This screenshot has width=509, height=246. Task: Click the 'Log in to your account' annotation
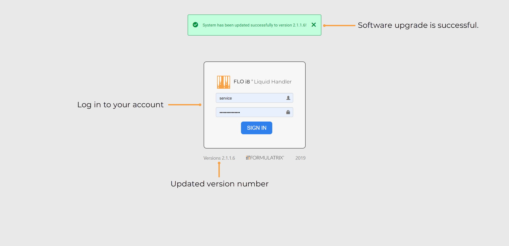(x=120, y=105)
